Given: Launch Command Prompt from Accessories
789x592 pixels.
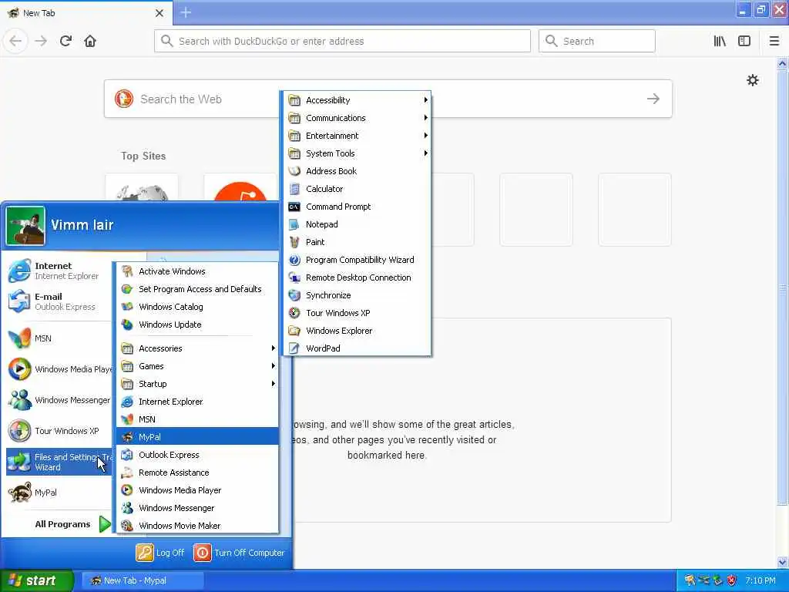Looking at the screenshot, I should (x=358, y=207).
